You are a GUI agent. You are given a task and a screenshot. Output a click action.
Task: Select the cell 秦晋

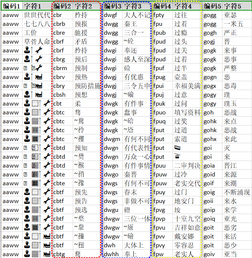[137, 175]
